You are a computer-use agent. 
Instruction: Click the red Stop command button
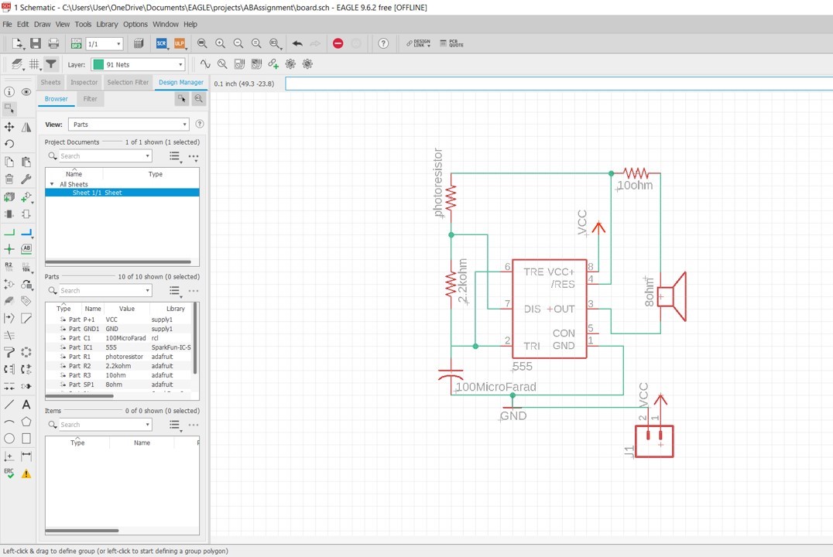click(x=338, y=43)
